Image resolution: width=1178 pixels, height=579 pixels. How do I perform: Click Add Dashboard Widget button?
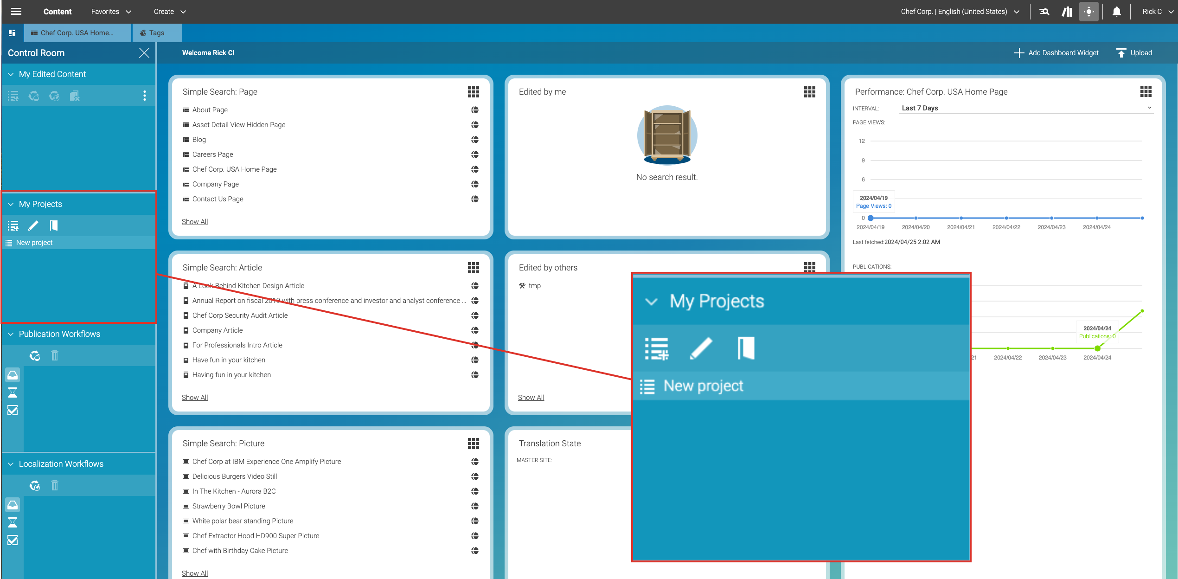click(x=1056, y=53)
